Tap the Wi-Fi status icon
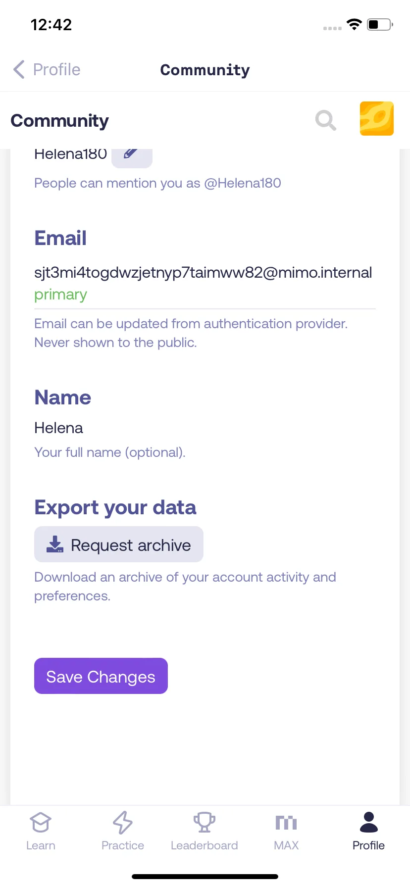The width and height of the screenshot is (410, 887). coord(355,24)
